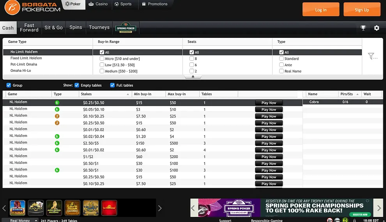Click Play Now for $1/$2 stakes

click(269, 157)
